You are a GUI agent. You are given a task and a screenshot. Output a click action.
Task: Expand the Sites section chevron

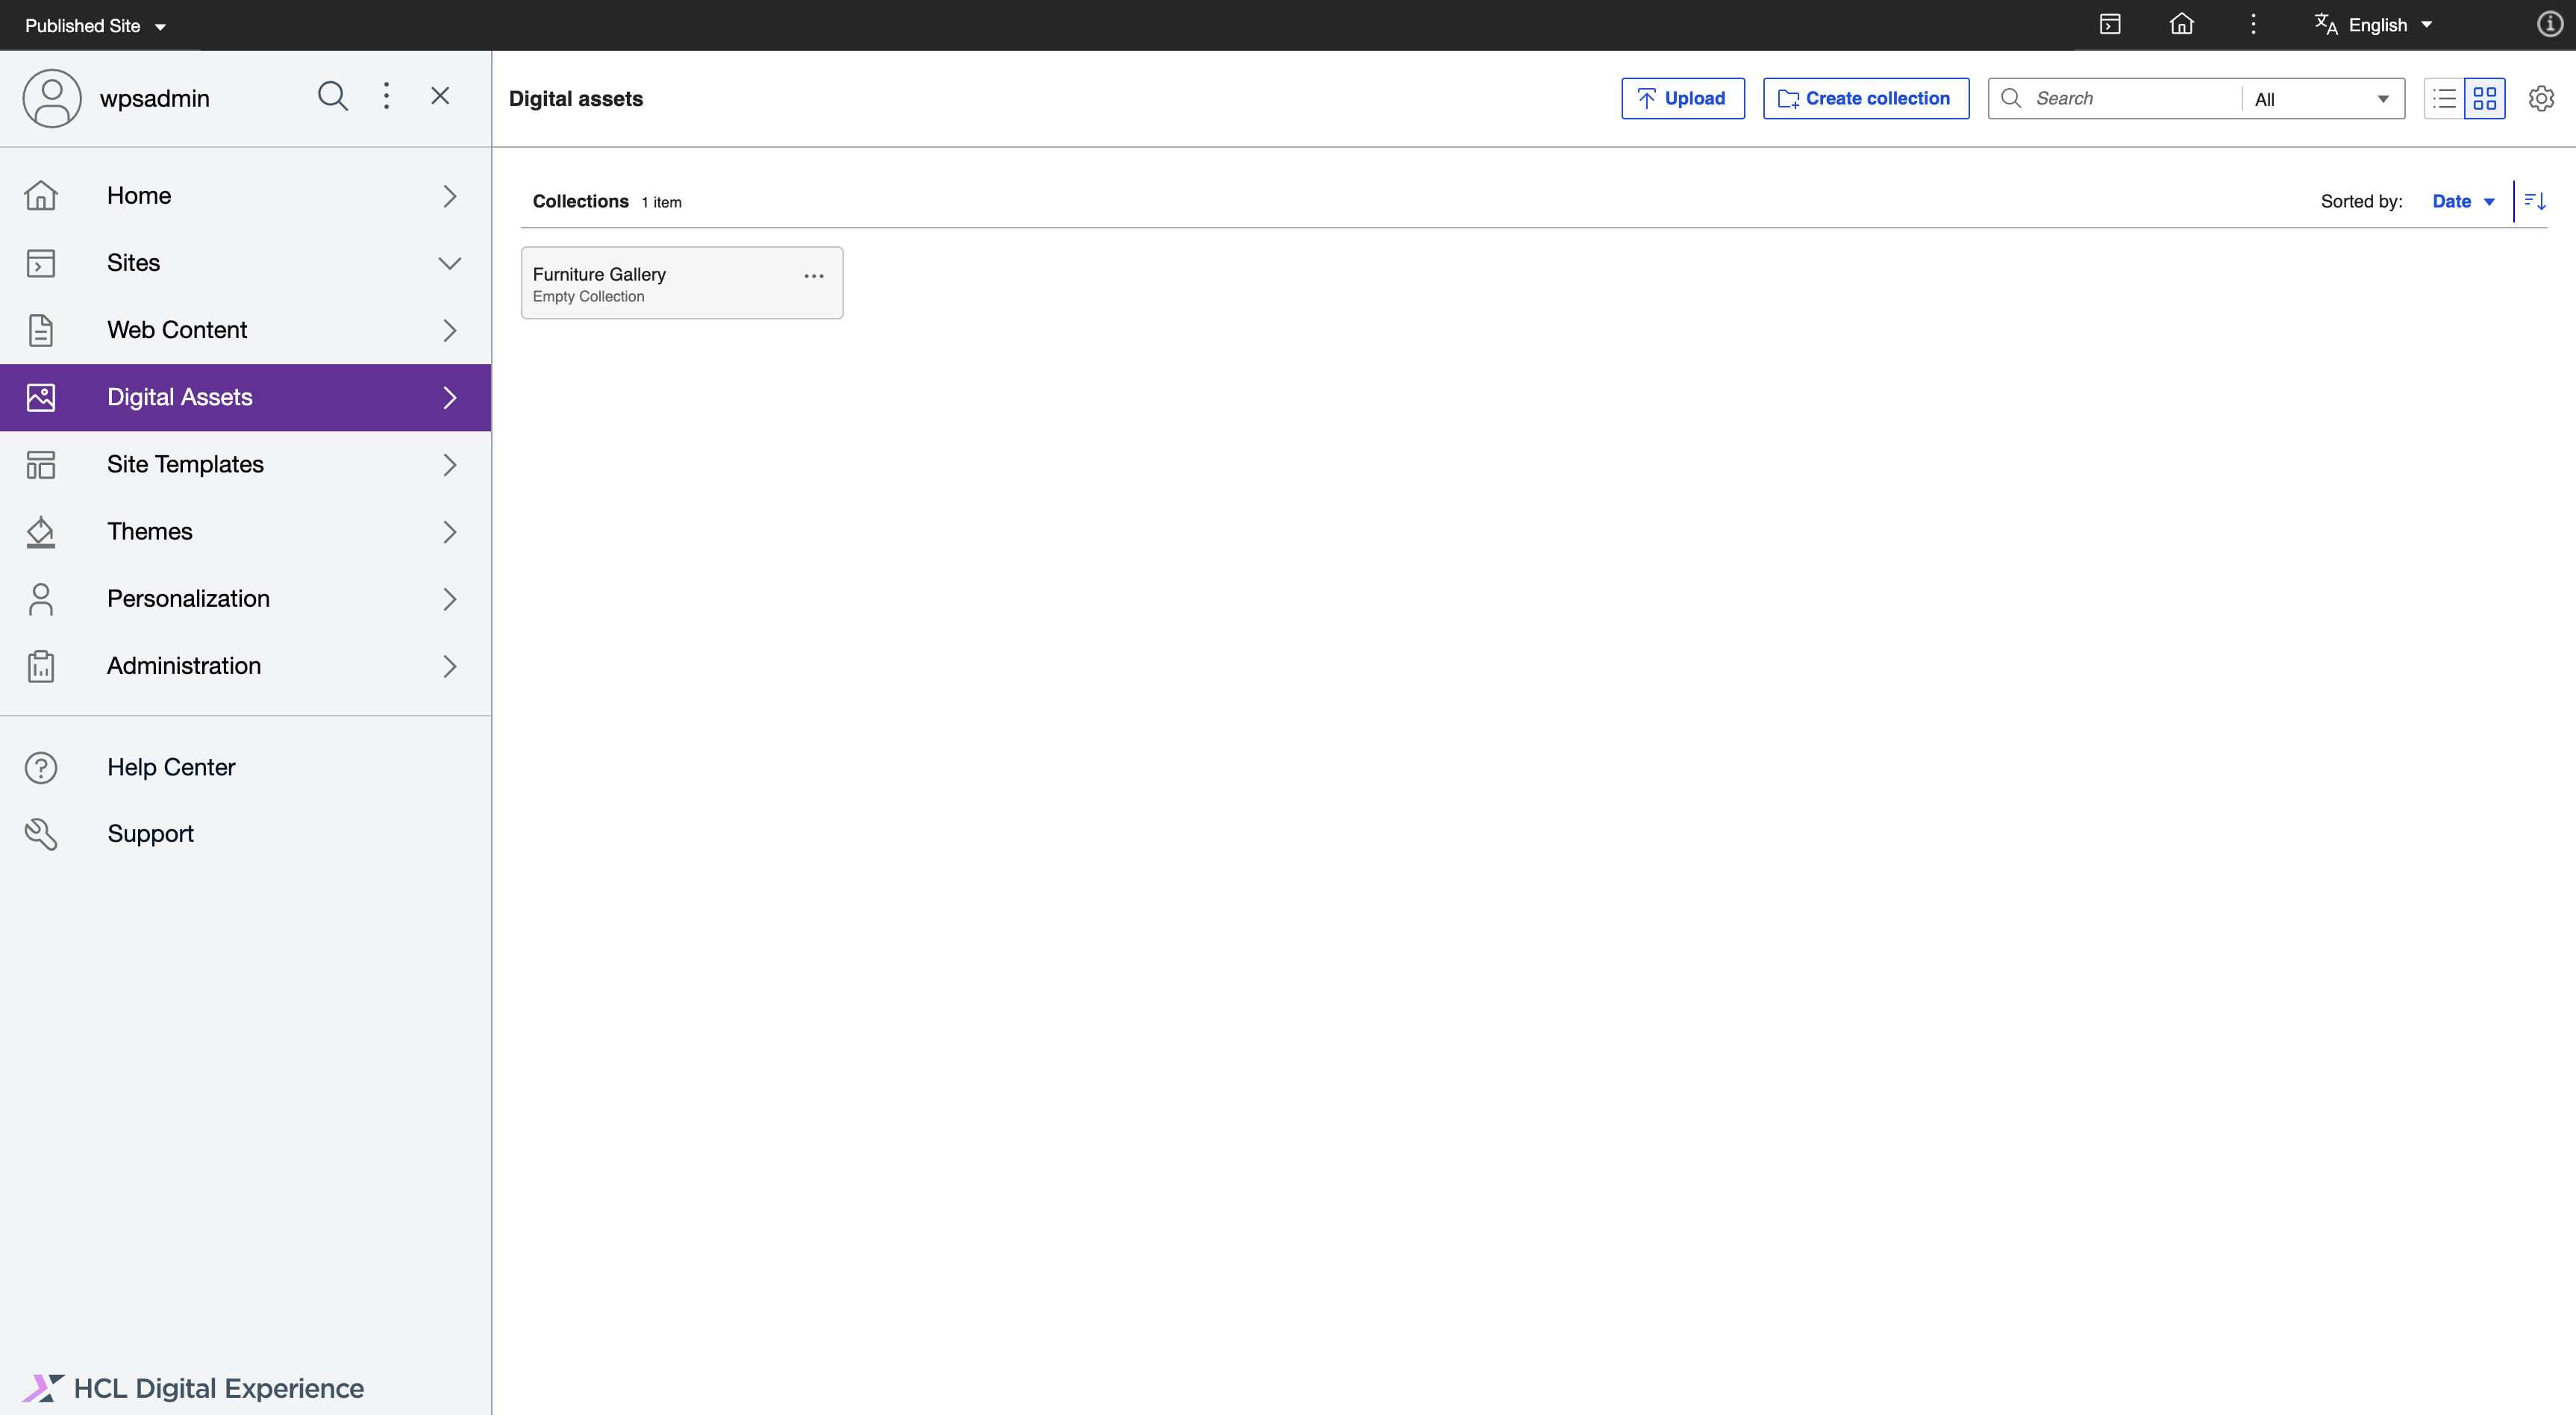pos(450,263)
